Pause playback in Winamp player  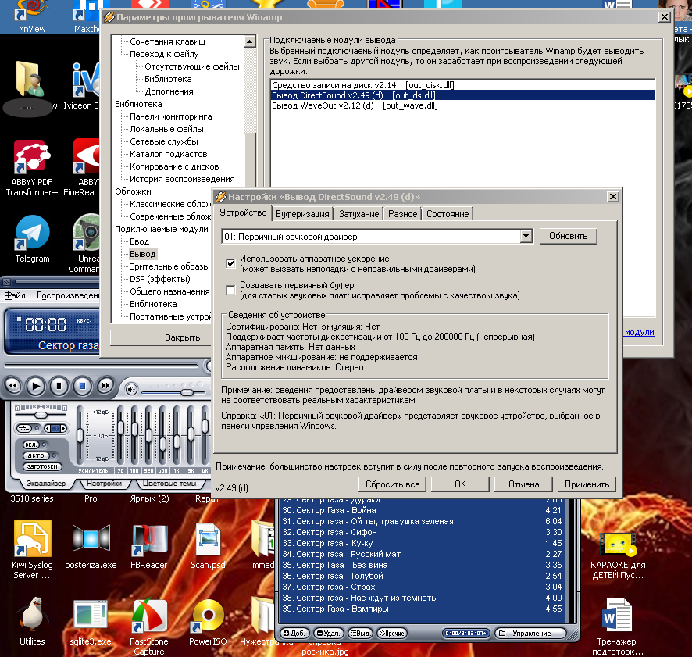tap(59, 387)
